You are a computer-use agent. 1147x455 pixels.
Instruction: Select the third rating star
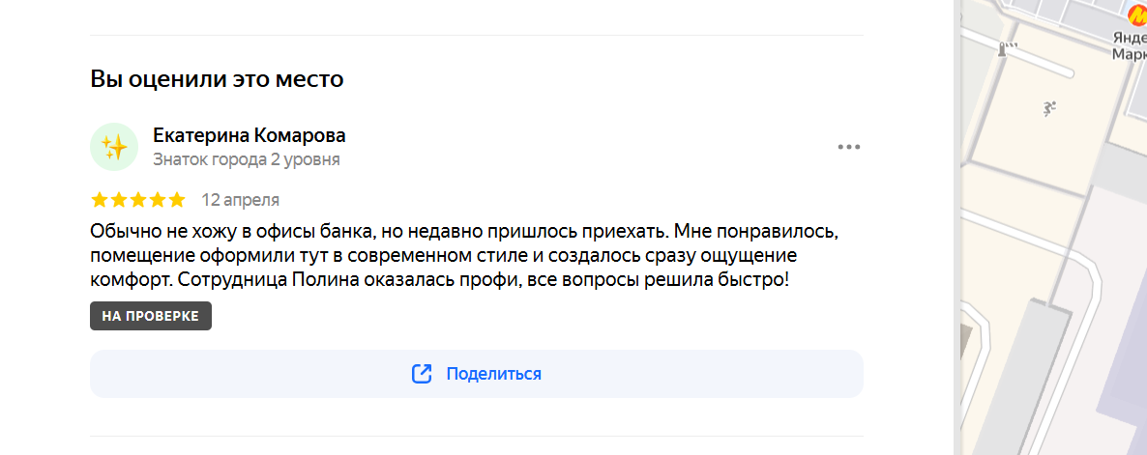click(x=138, y=200)
